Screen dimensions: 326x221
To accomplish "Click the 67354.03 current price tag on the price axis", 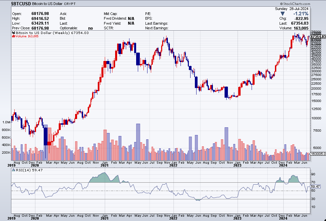I will coord(318,37).
